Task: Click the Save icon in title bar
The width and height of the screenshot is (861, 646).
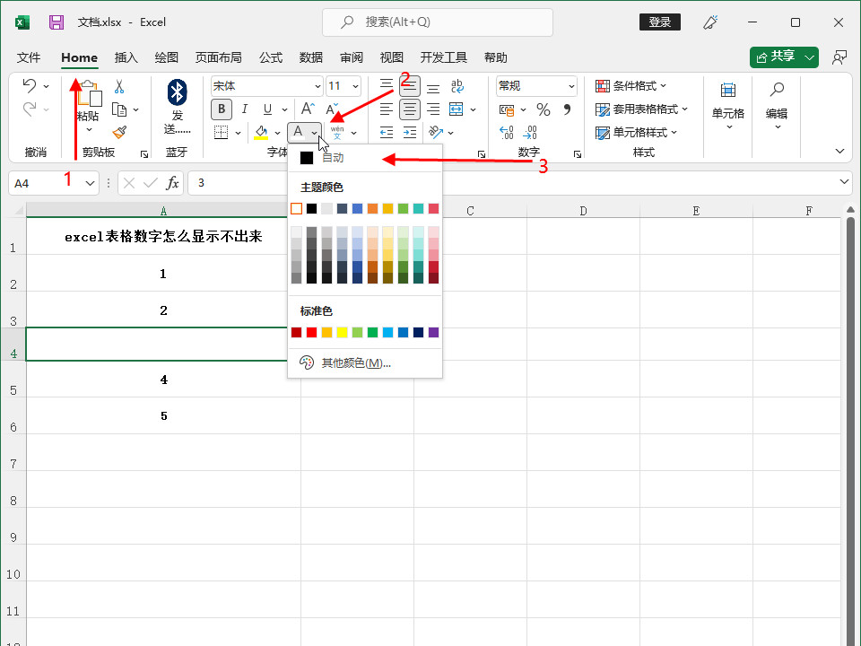Action: [x=57, y=22]
